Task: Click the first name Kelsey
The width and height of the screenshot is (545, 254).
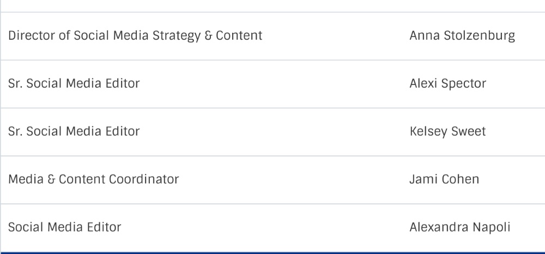Action: pyautogui.click(x=428, y=131)
